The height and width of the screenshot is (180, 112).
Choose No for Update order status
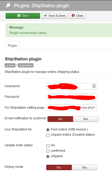tap(48, 146)
